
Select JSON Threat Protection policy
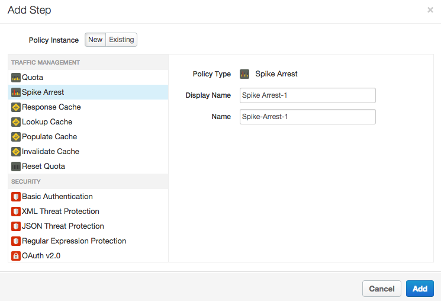(x=63, y=226)
